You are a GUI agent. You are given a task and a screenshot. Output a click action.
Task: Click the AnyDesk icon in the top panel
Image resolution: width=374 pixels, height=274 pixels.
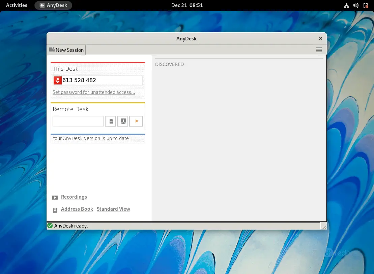[42, 5]
